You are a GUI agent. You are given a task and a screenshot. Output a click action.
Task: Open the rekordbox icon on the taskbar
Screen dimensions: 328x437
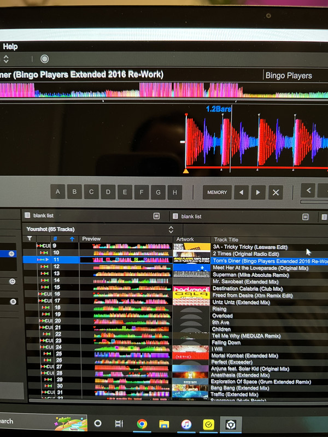(x=231, y=425)
